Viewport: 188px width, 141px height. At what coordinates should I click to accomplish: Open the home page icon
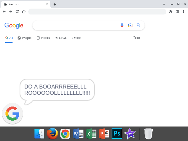[24, 12]
